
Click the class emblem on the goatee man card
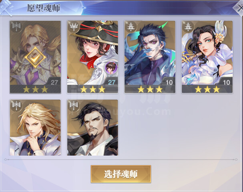click(74, 106)
